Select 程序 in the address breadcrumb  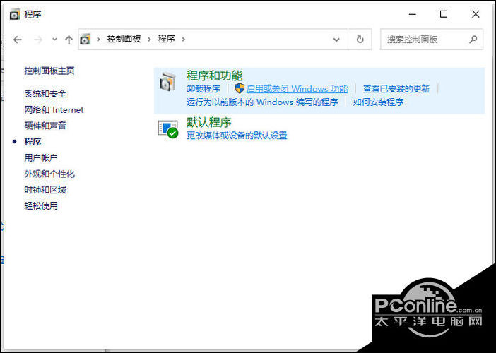166,39
